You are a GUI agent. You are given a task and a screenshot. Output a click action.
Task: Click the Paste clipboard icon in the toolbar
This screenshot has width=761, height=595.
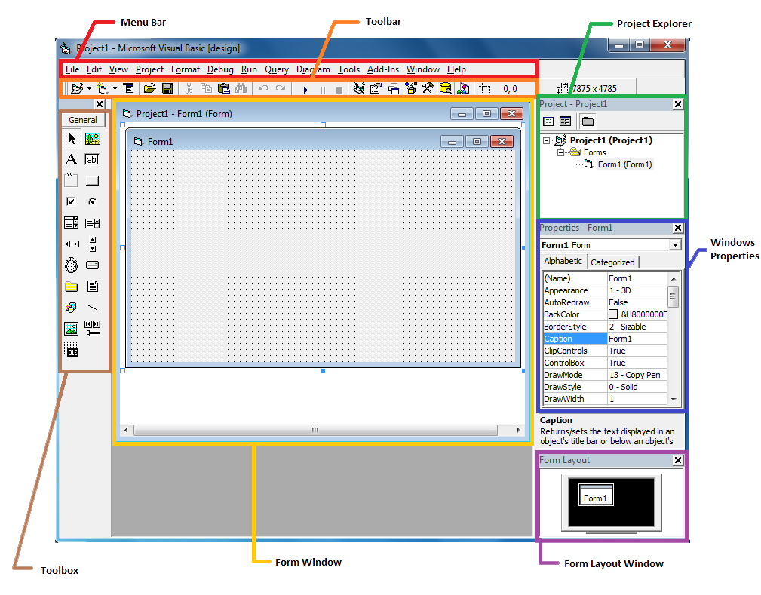(223, 88)
